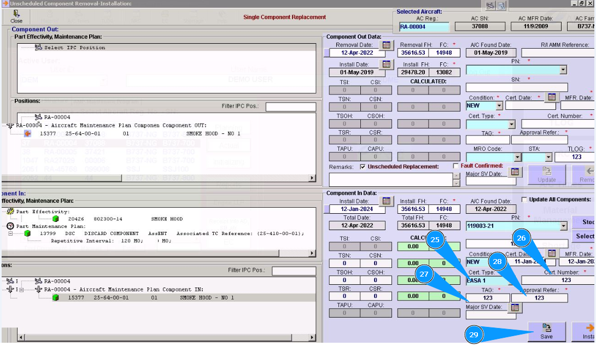Click the Remarks text box

click(x=391, y=179)
